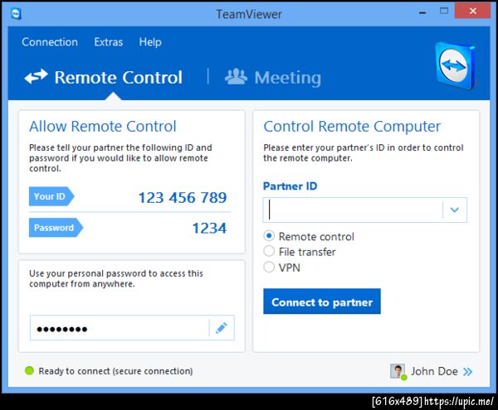Viewport: 498px width, 410px height.
Task: Close the TeamViewer window
Action: click(472, 11)
